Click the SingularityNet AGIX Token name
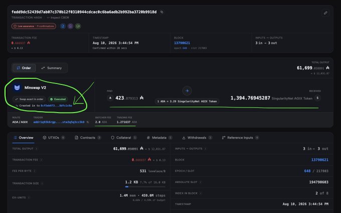The image size is (341, 213). tap(292, 98)
